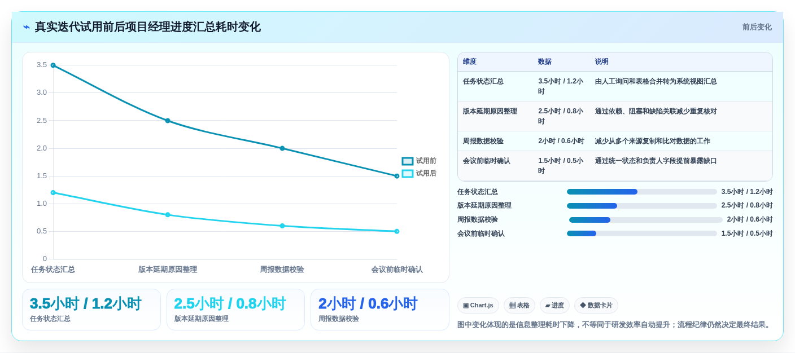This screenshot has width=795, height=353.
Task: Click the 版本延期原因整理 progress bar
Action: tap(642, 206)
